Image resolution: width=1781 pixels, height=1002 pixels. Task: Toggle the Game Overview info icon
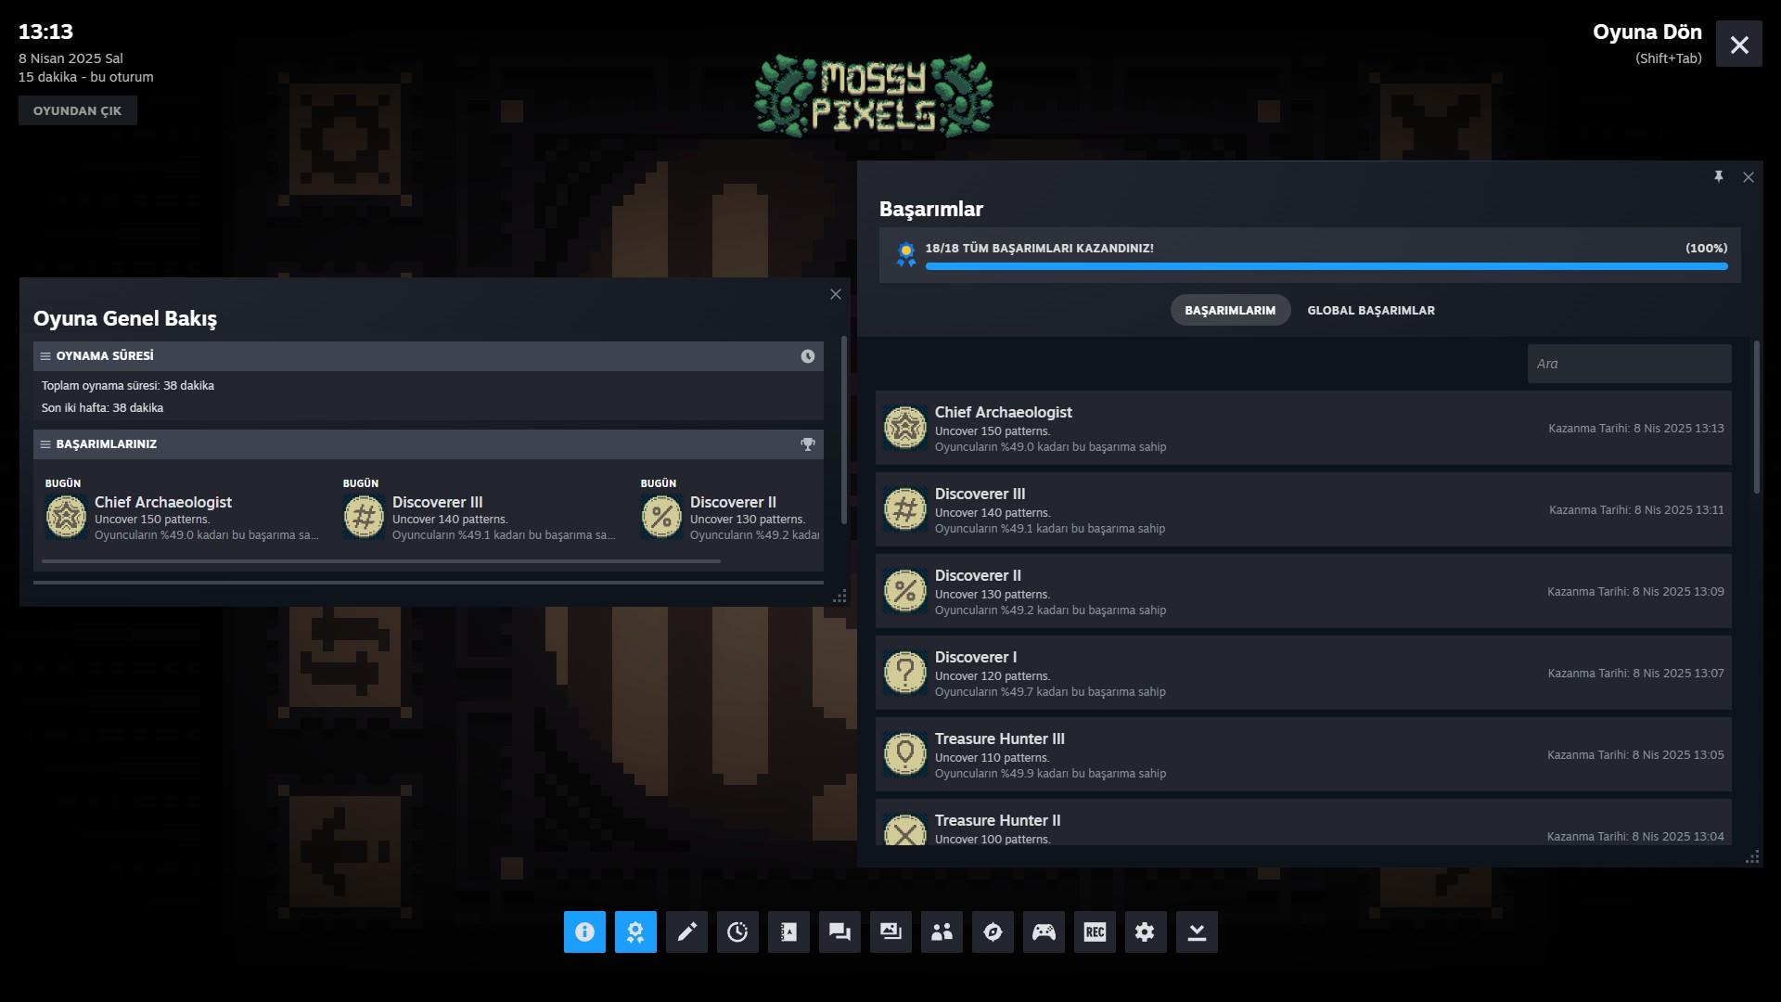(584, 931)
